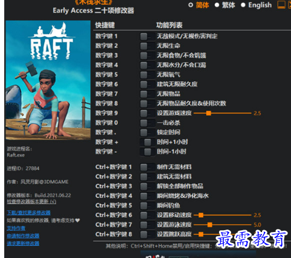
Task: Toggle 无限物品耐久度&使用次数 switch
Action: pyautogui.click(x=148, y=104)
